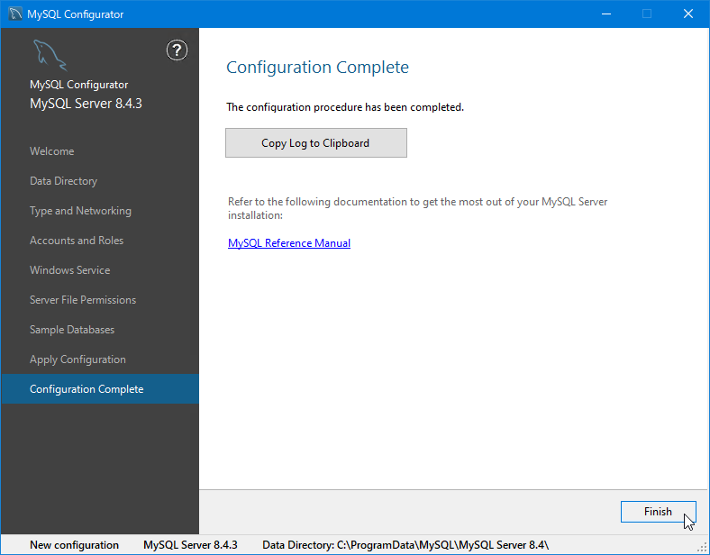Close the MySQL Configurator window
Screen dimensions: 710x555
(x=688, y=14)
